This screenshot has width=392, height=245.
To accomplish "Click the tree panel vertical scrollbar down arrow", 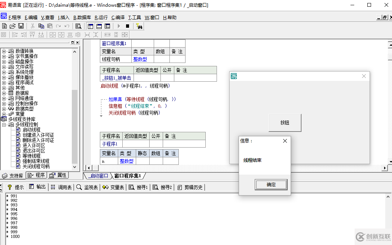I will point(74,167).
